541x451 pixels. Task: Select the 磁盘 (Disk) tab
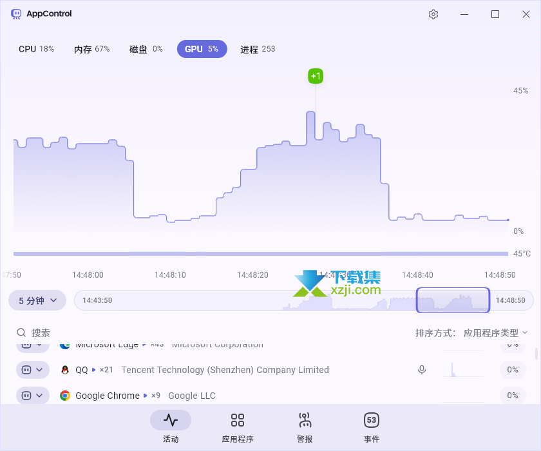[x=146, y=48]
